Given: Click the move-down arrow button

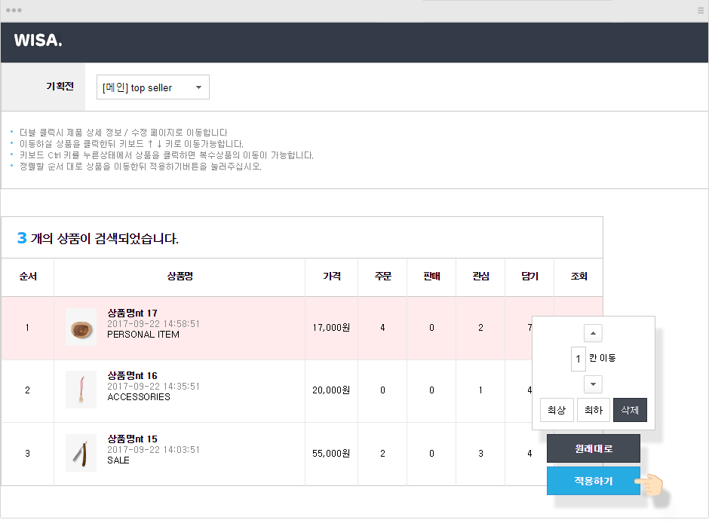Looking at the screenshot, I should (593, 384).
